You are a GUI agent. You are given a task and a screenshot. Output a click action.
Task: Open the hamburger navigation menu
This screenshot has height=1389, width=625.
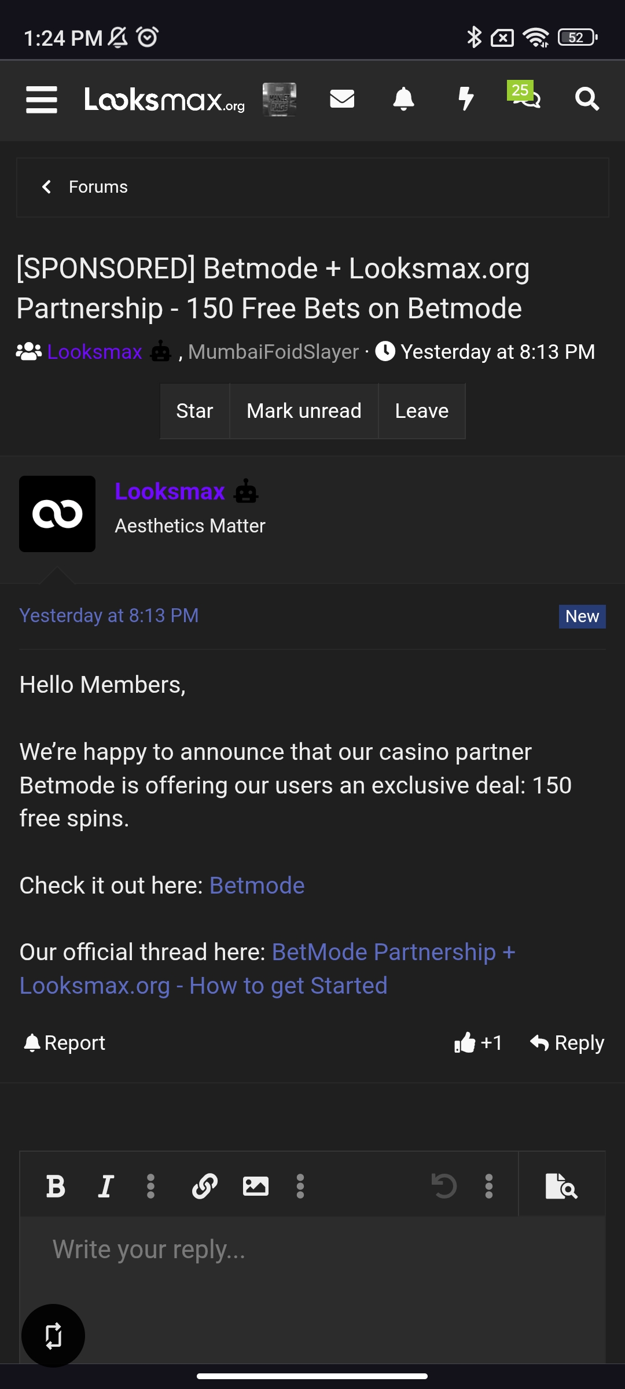pos(42,100)
